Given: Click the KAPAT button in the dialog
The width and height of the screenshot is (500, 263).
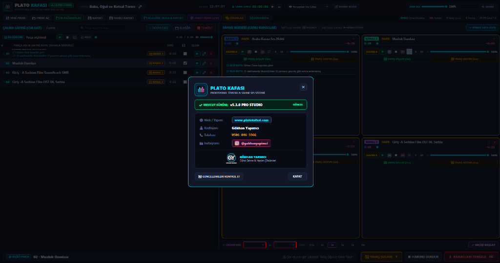Looking at the screenshot, I should pyautogui.click(x=297, y=176).
